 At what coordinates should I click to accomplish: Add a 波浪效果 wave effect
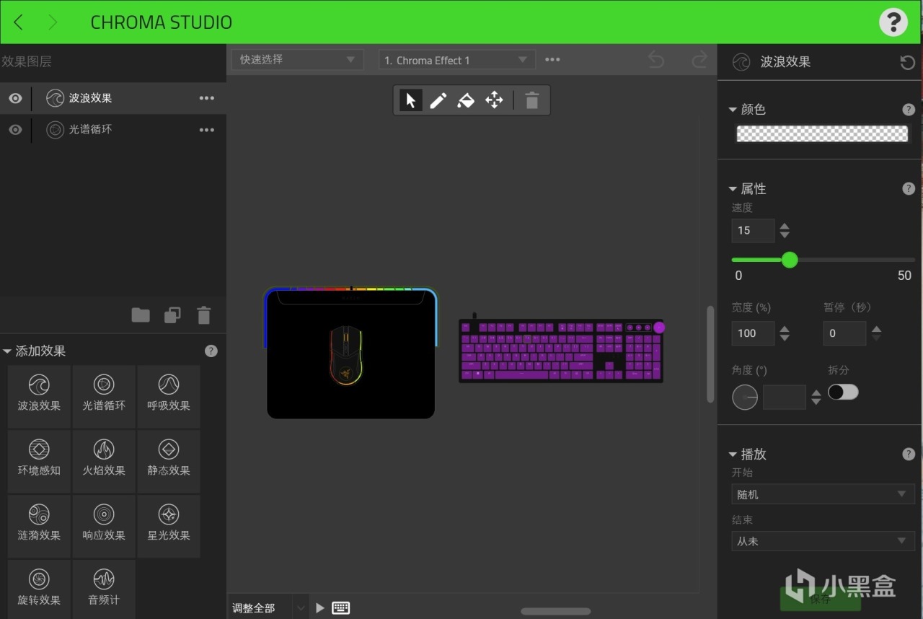39,396
